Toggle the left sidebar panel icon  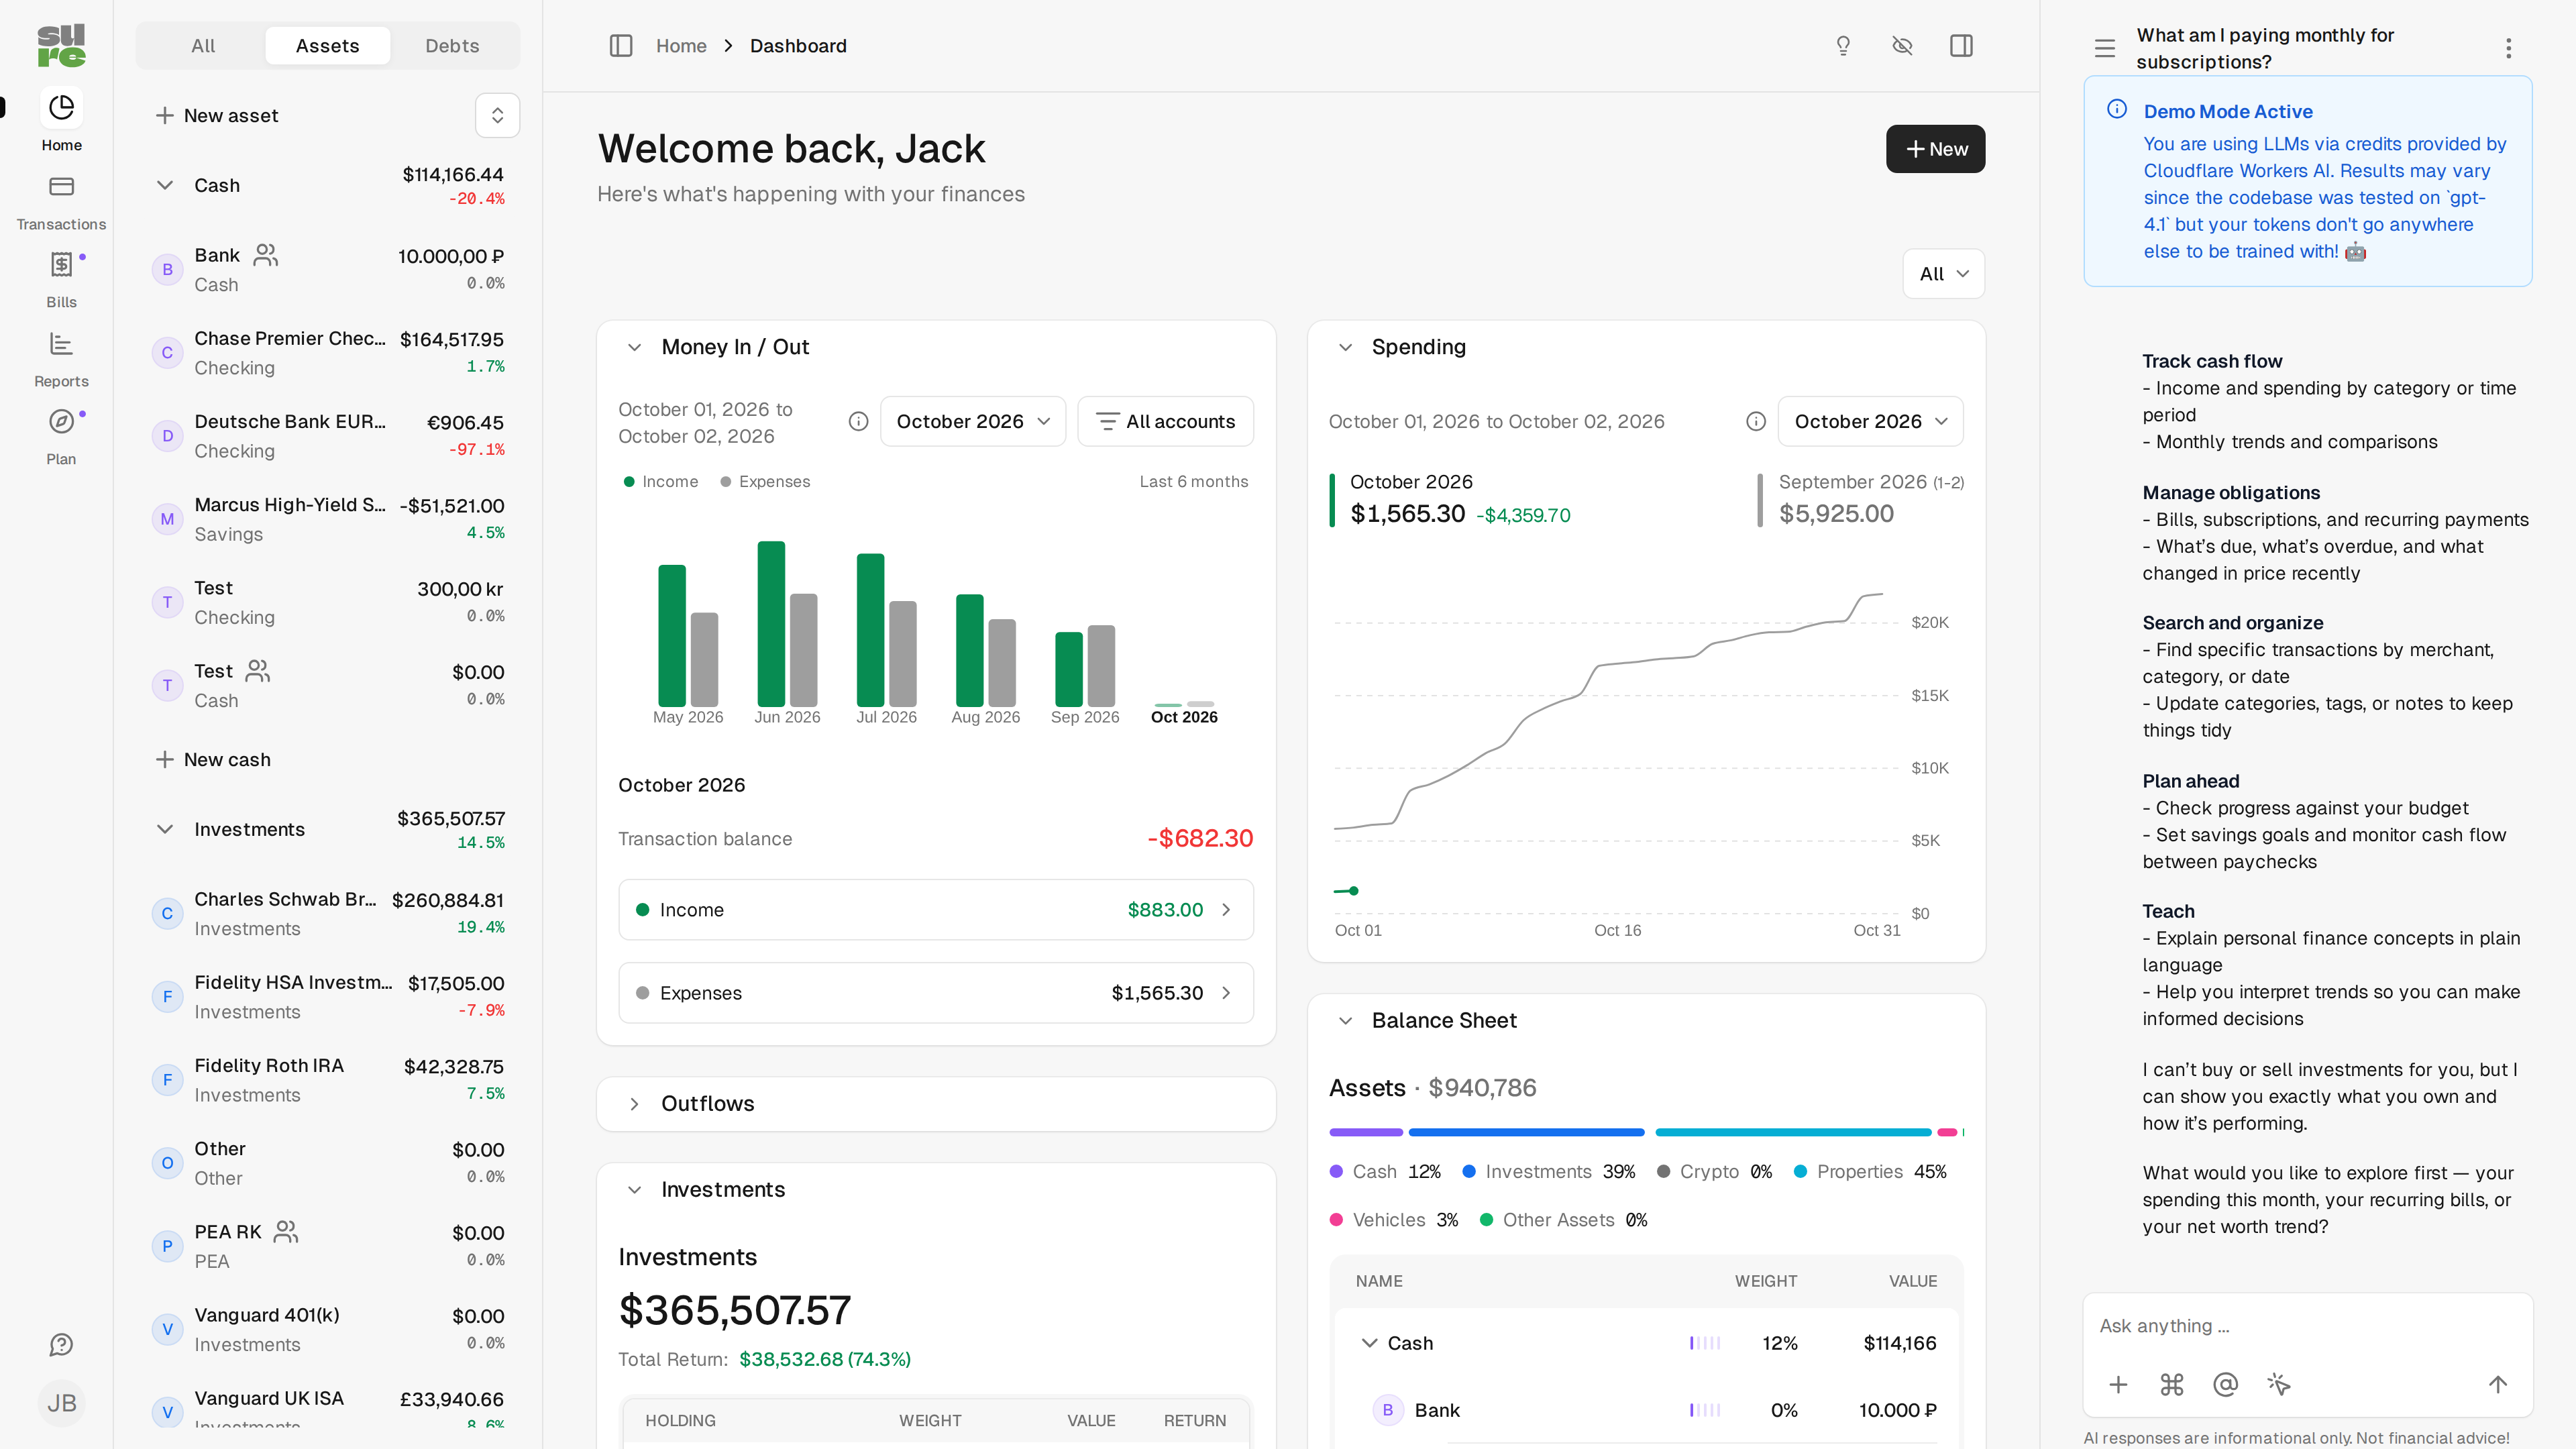[x=621, y=46]
